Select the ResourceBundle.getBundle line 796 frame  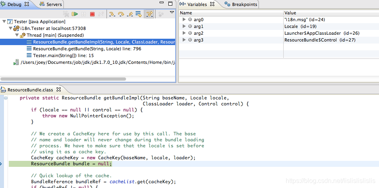[88, 49]
